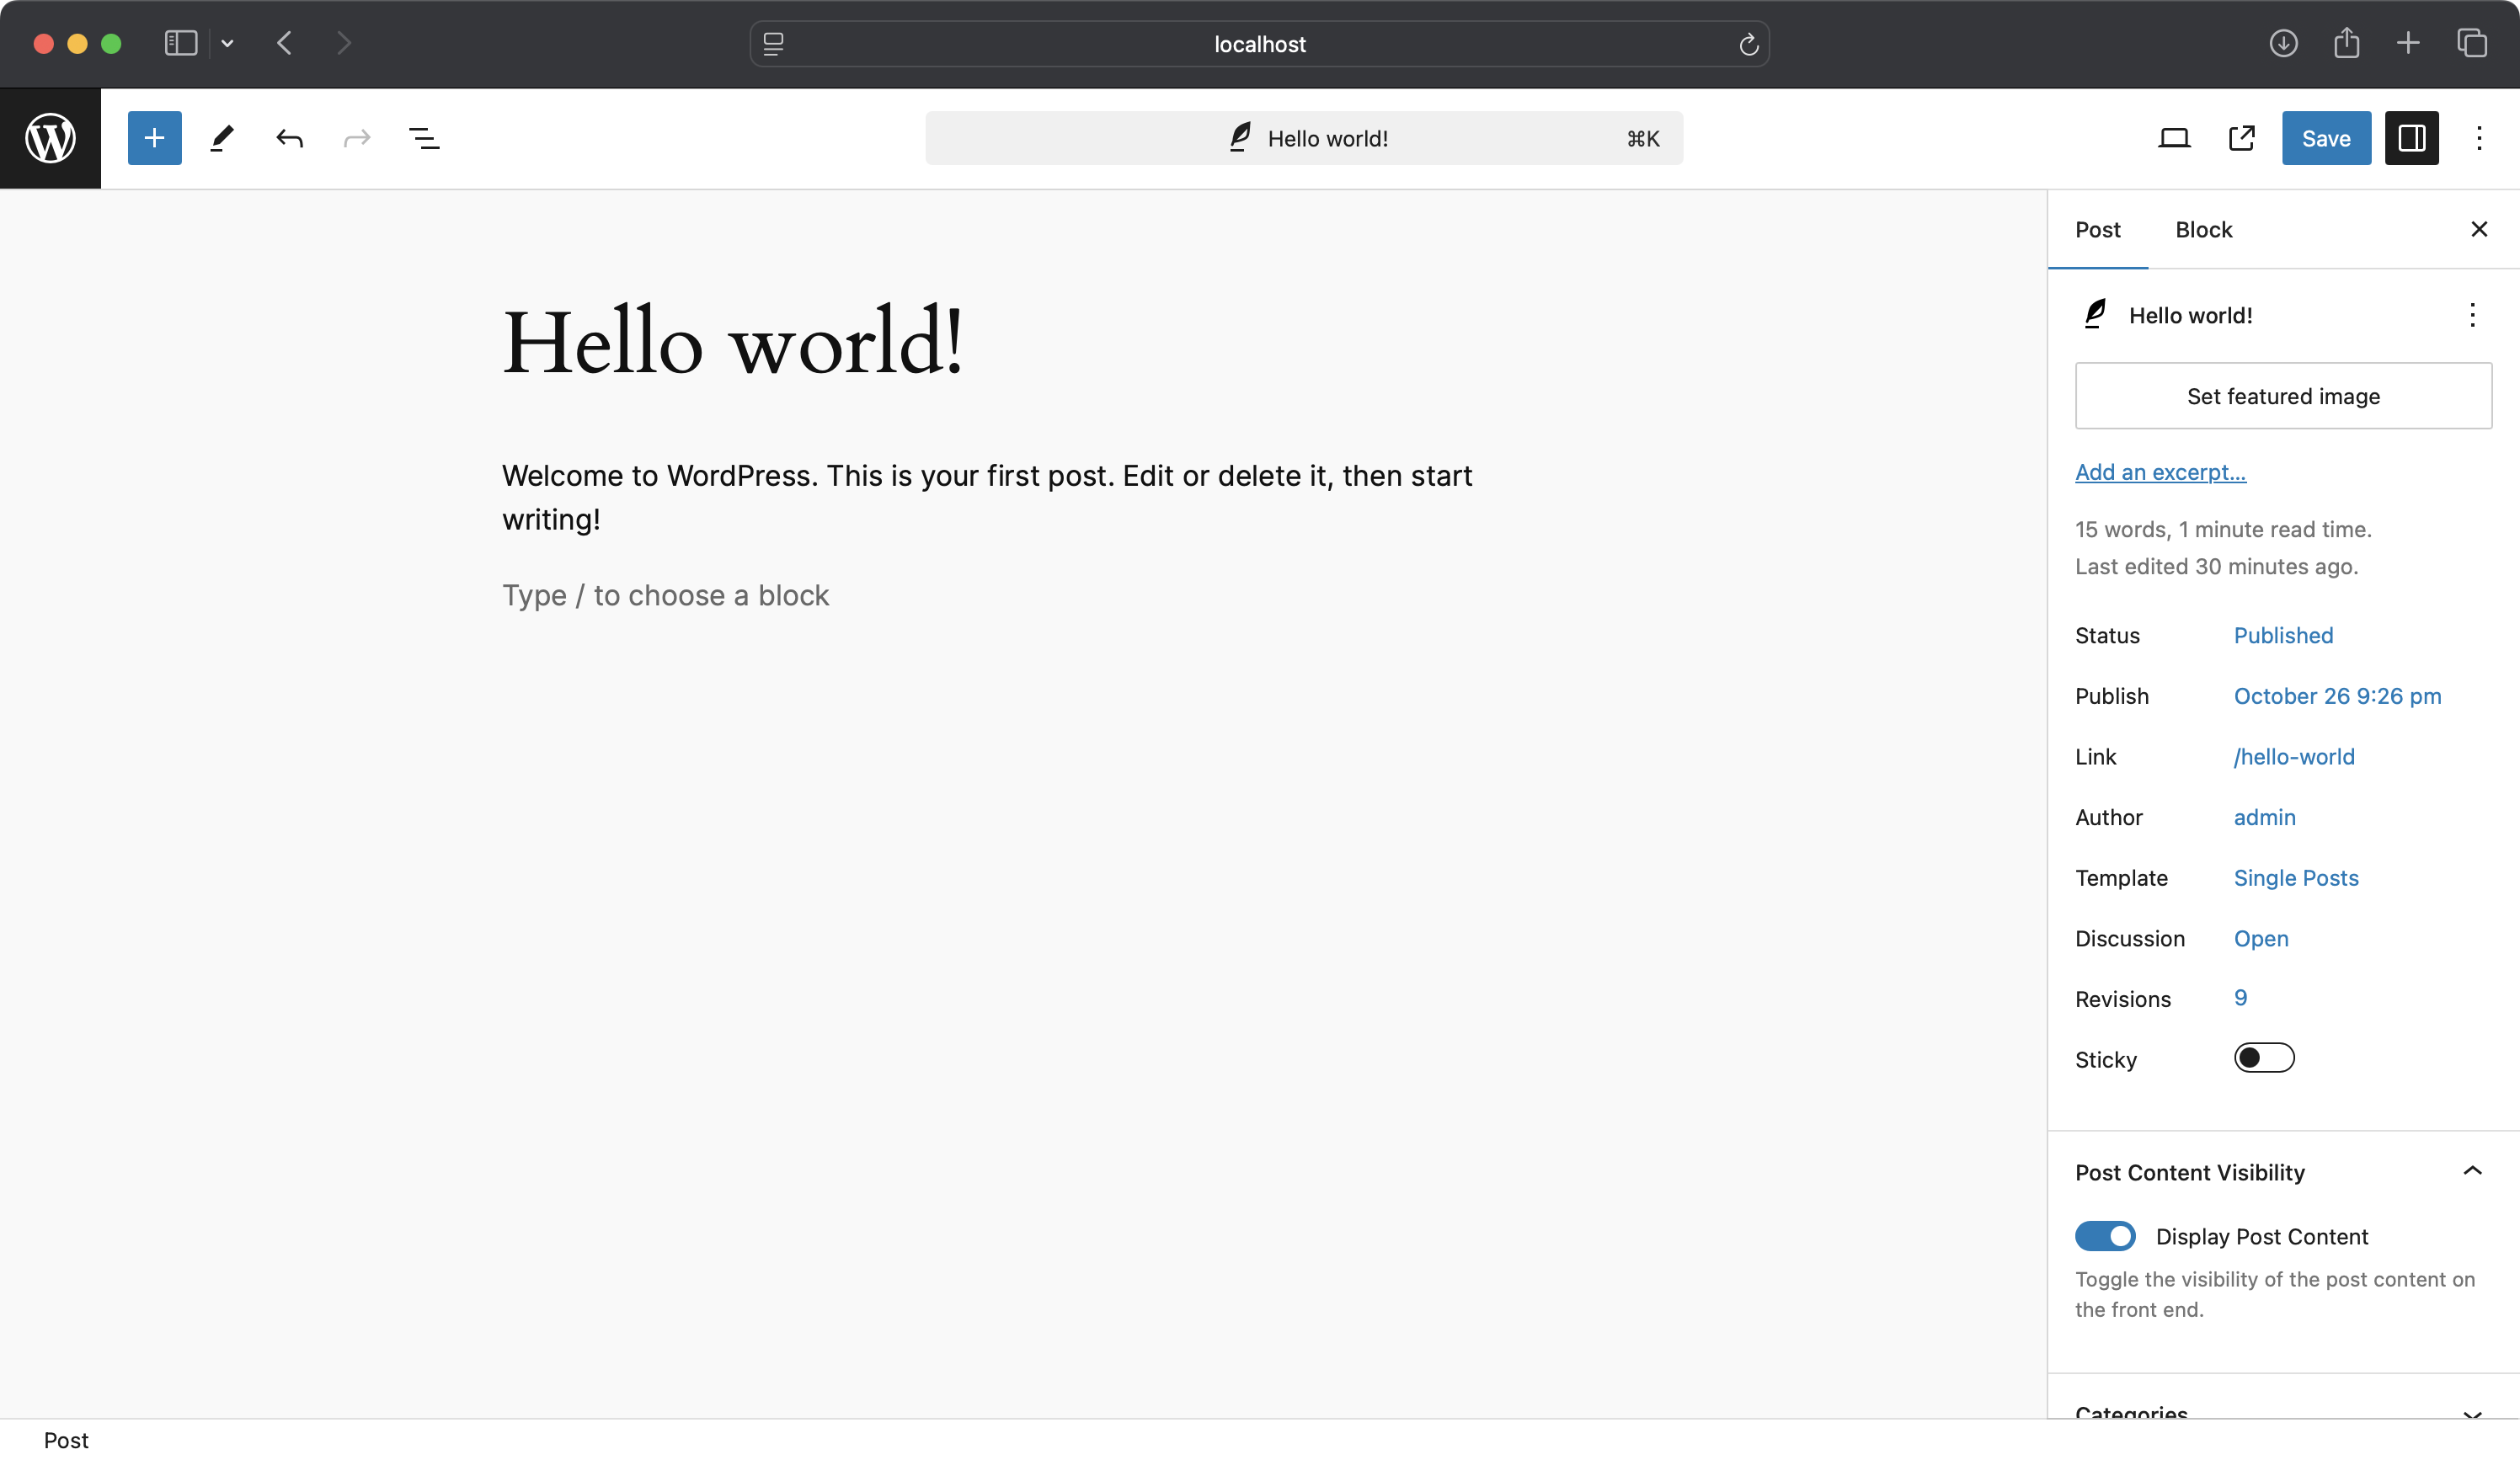Click the Add an excerpt link
This screenshot has width=2520, height=1460.
point(2160,471)
